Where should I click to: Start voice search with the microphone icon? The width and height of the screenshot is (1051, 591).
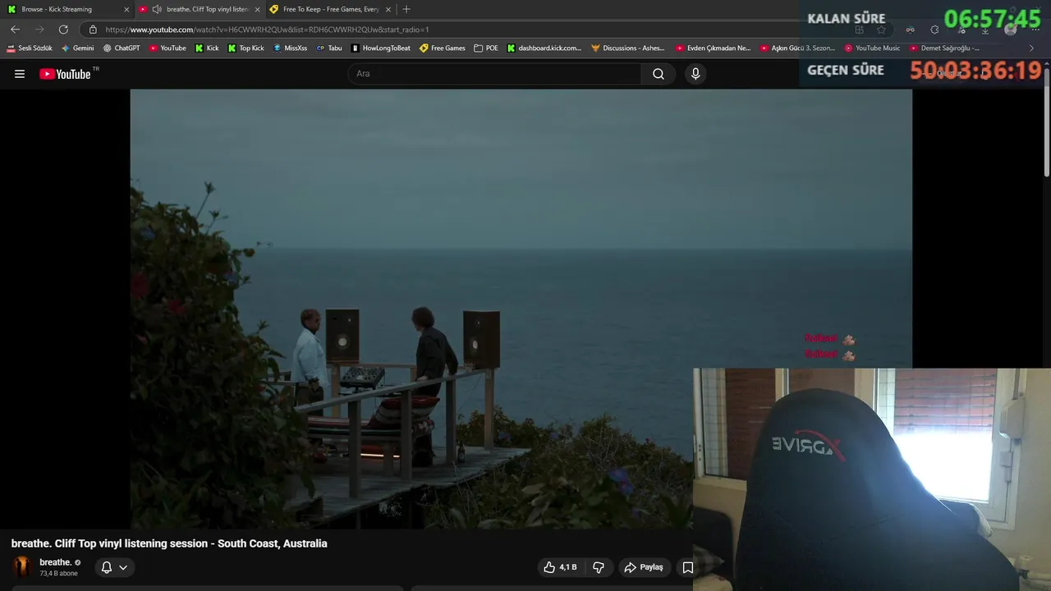coord(695,74)
